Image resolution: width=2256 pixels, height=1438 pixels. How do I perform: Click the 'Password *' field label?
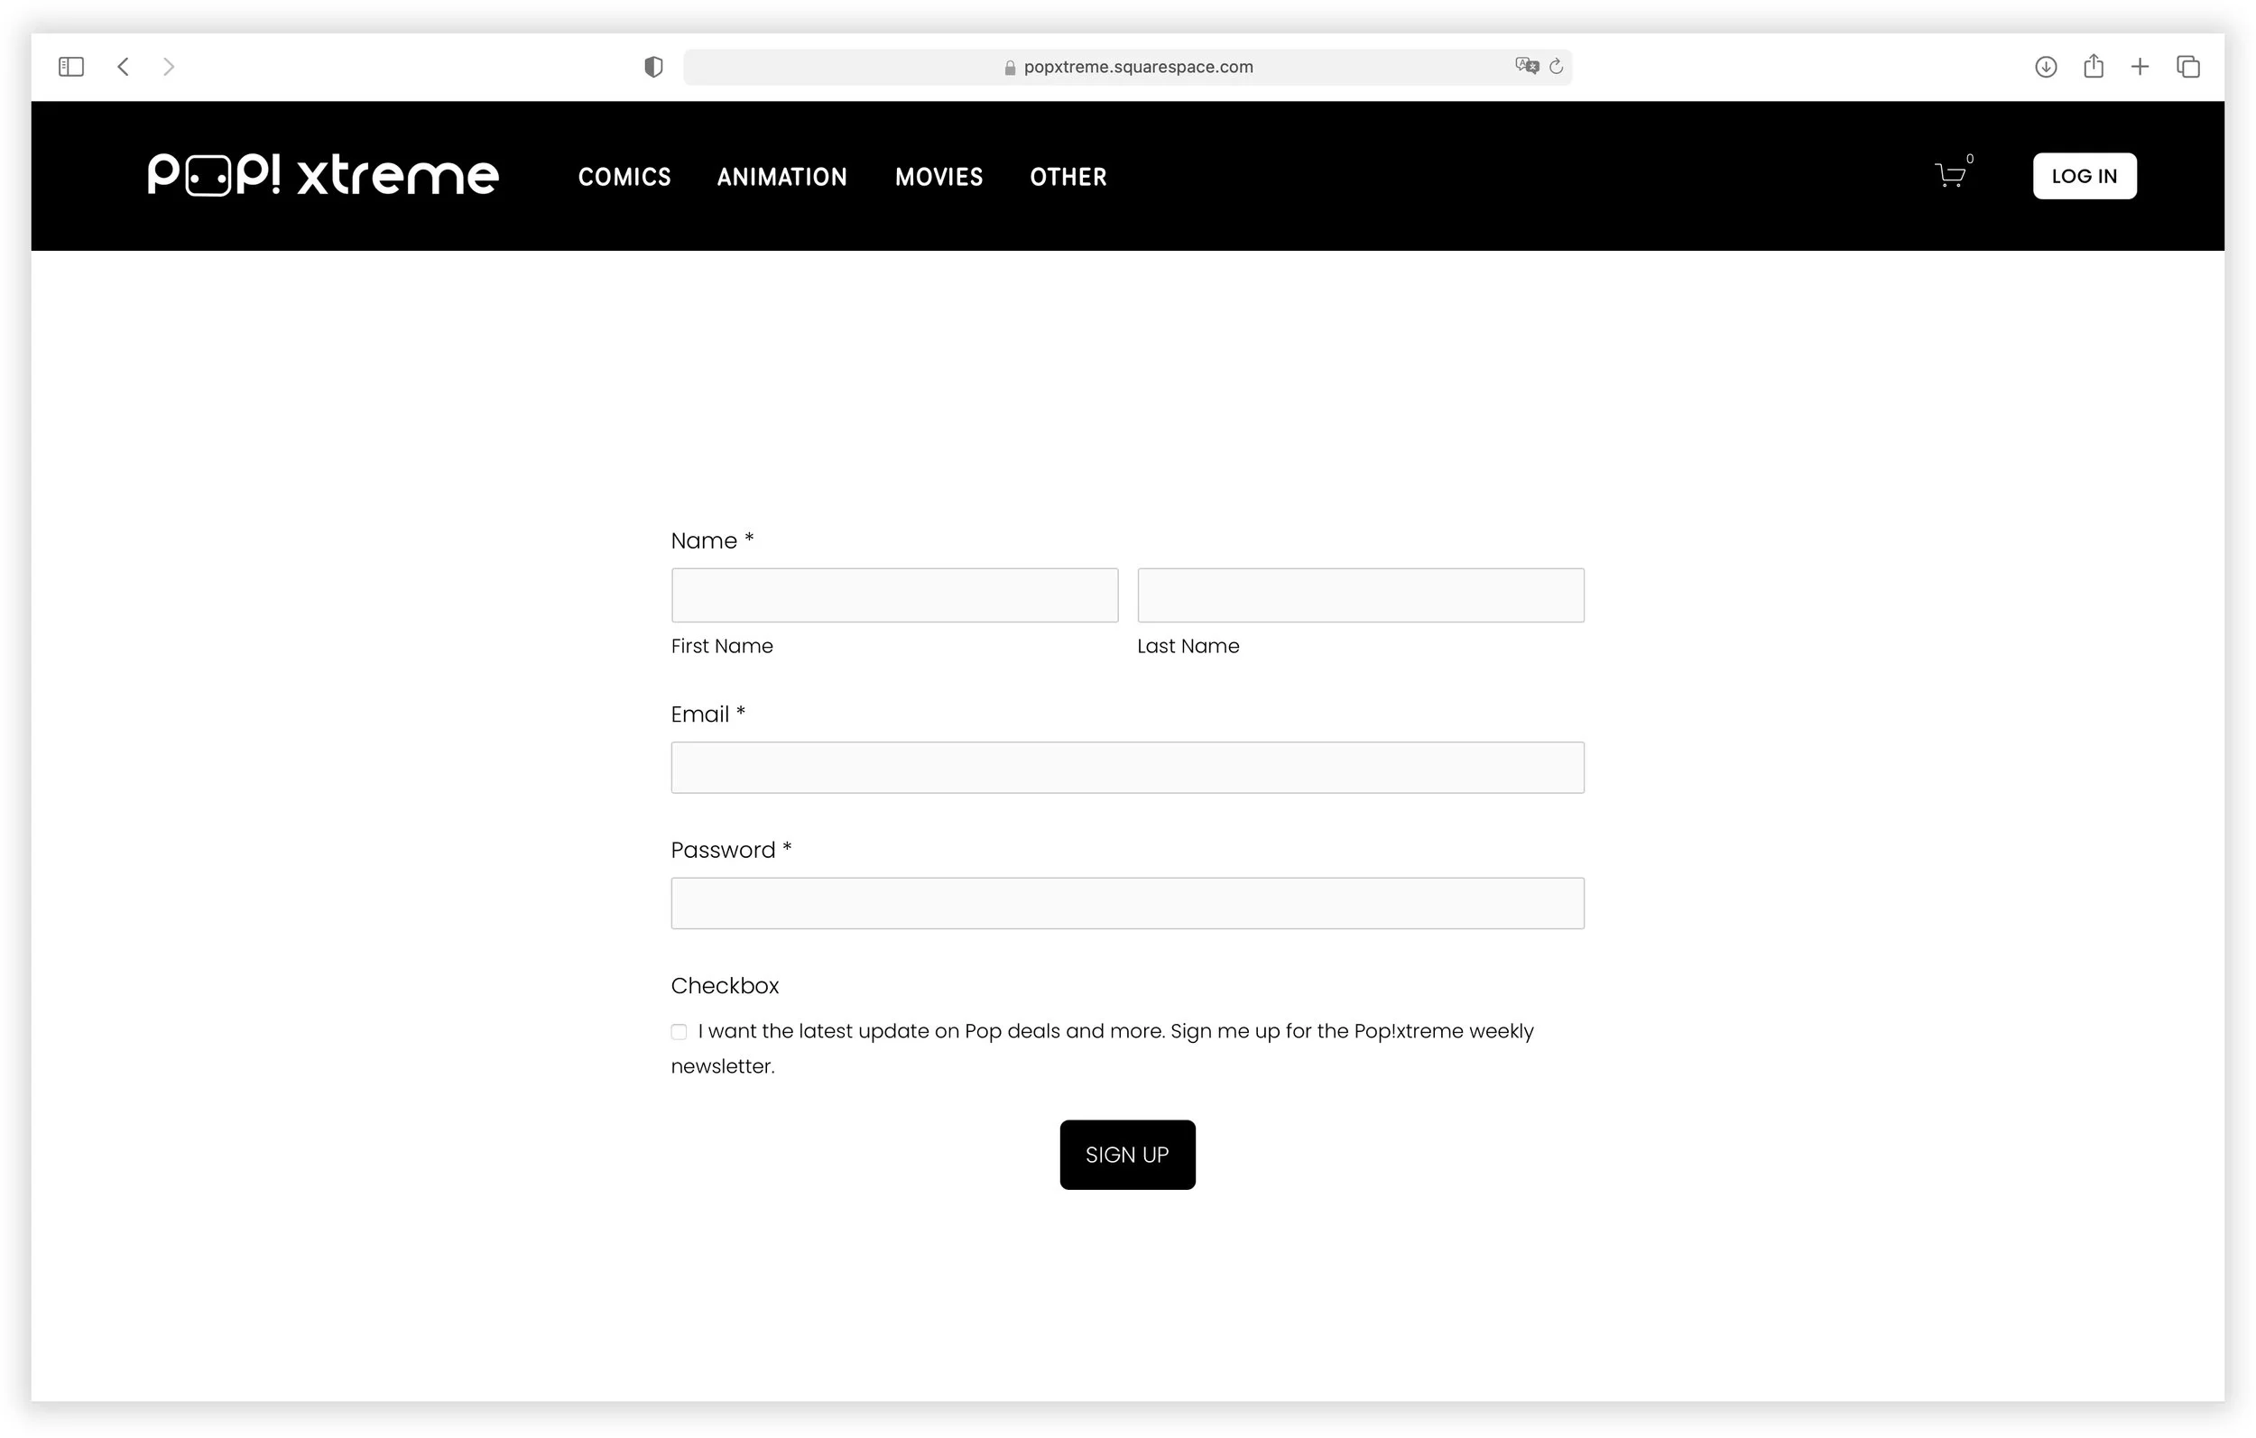pyautogui.click(x=732, y=851)
